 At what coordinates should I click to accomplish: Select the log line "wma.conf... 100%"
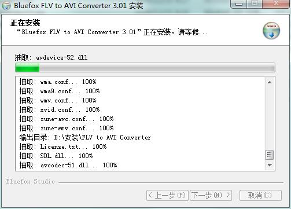(x=58, y=82)
